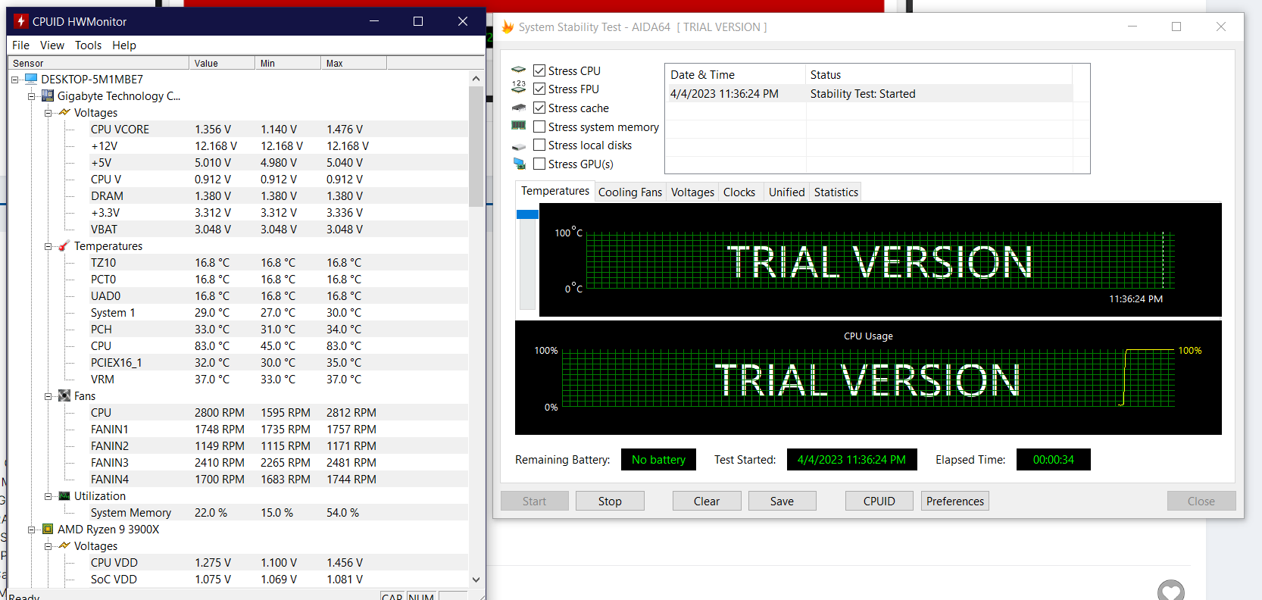The image size is (1262, 600).
Task: Disable the Stress CPU checkbox
Action: 539,70
